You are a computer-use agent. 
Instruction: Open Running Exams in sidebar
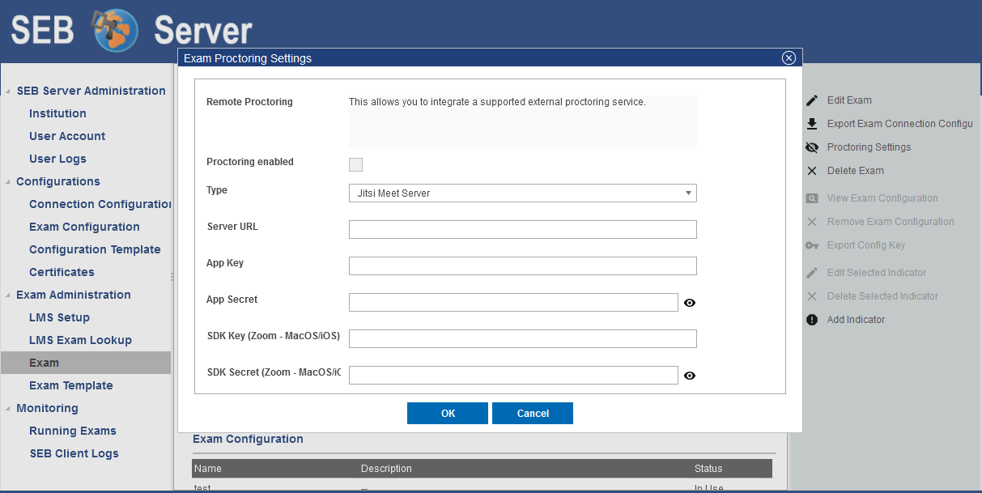coord(73,431)
